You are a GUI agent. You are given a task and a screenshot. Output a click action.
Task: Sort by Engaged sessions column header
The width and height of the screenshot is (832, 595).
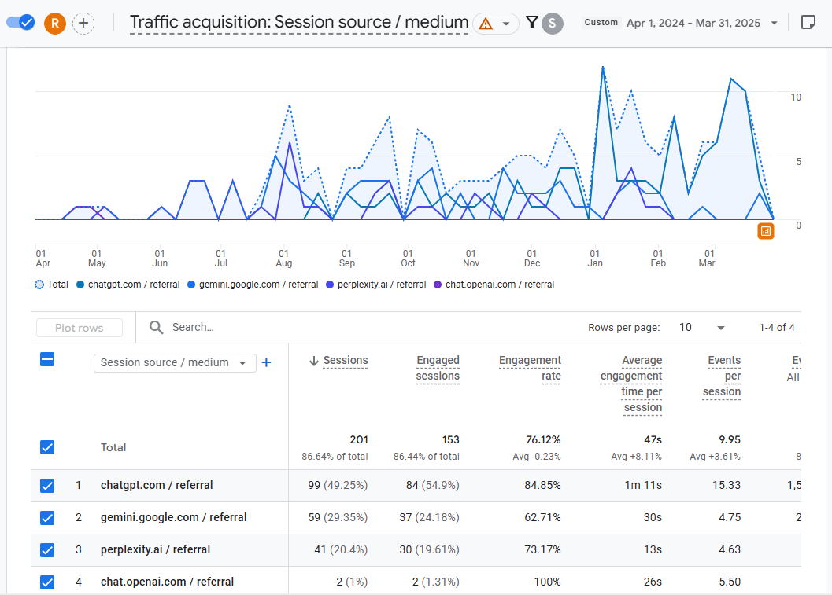(x=437, y=368)
